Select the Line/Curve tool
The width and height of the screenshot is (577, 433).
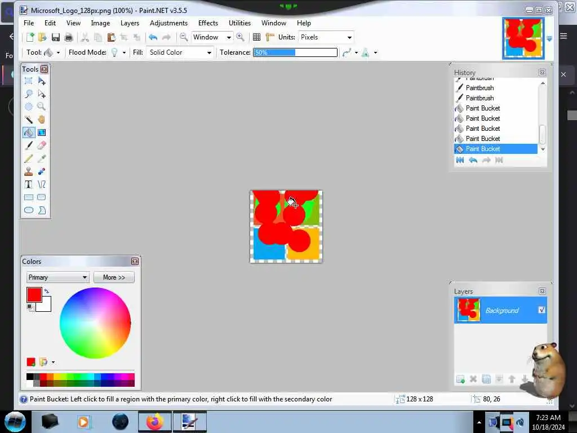[42, 184]
